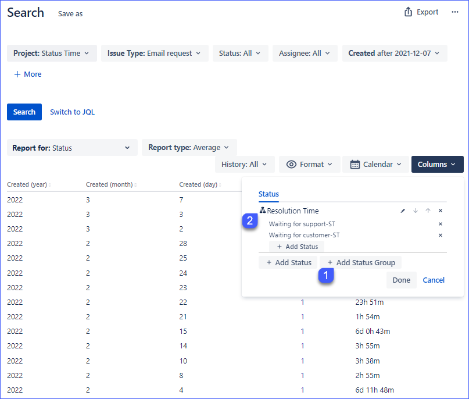Click Done to confirm column changes
469x399 pixels.
click(x=401, y=280)
